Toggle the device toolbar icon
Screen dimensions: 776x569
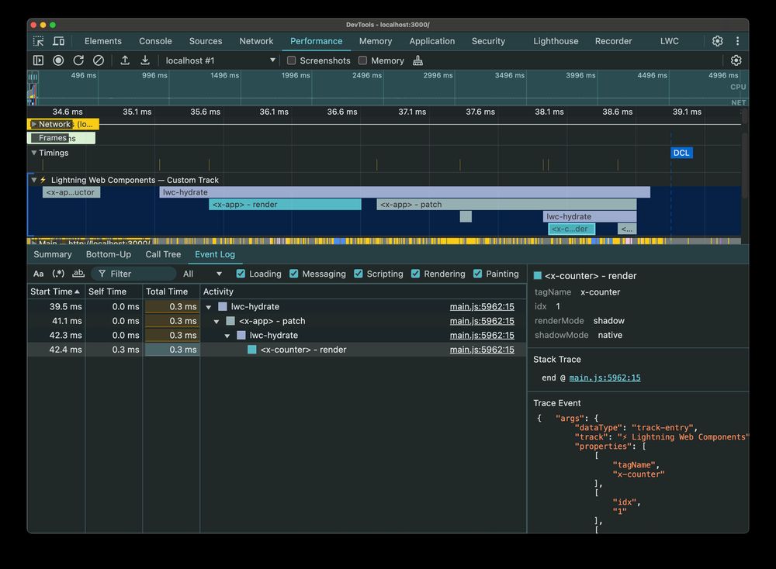coord(58,41)
